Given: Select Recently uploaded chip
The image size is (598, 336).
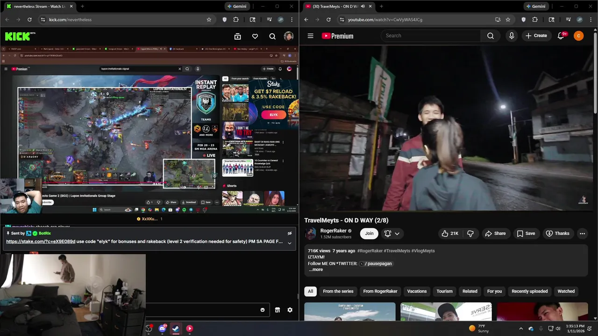Looking at the screenshot, I should coord(530,291).
